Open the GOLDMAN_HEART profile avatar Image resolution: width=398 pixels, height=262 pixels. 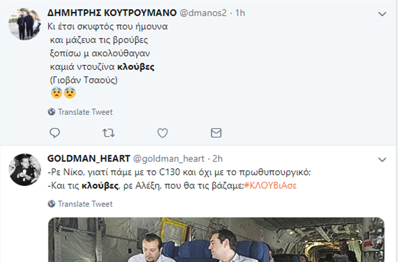pyautogui.click(x=25, y=169)
